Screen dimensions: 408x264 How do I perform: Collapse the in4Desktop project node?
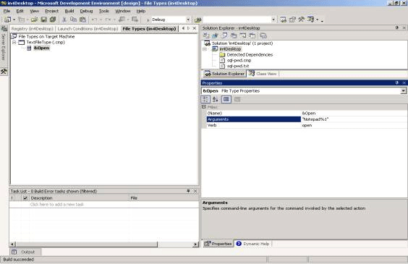(205, 49)
